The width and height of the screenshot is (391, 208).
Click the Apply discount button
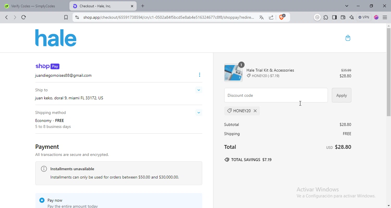(x=341, y=95)
